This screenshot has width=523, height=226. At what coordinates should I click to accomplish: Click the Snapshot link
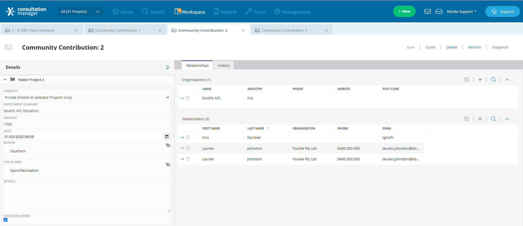pyautogui.click(x=500, y=47)
